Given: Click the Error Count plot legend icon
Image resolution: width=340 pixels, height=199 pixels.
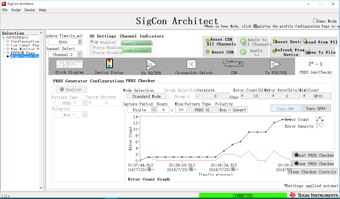Looking at the screenshot, I should pyautogui.click(x=320, y=119).
